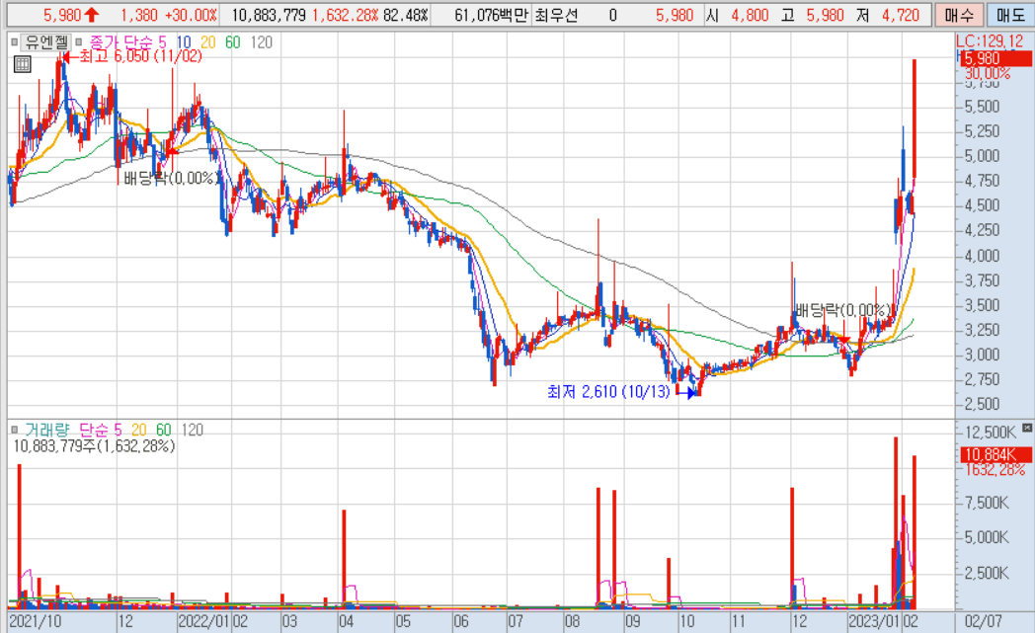Click the red 1632,28% volume axis label

click(995, 470)
